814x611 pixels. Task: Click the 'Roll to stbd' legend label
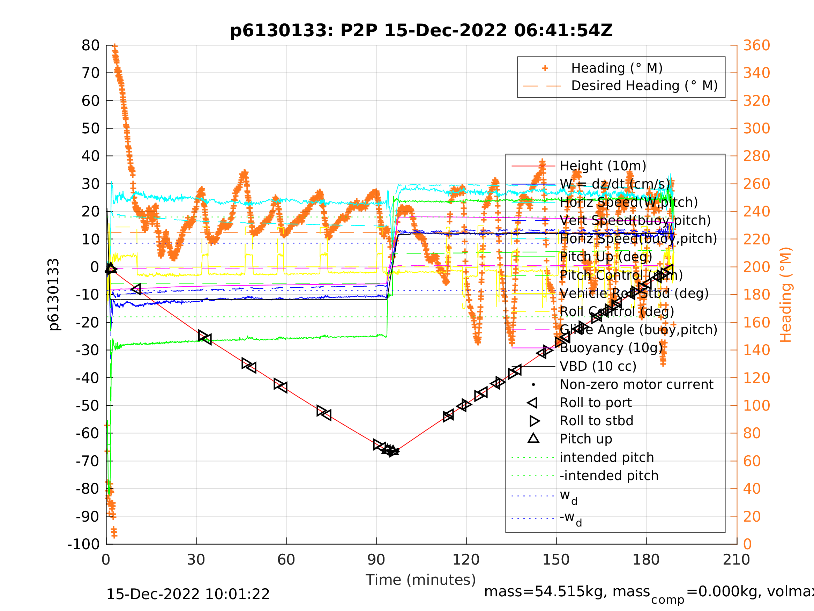click(597, 421)
